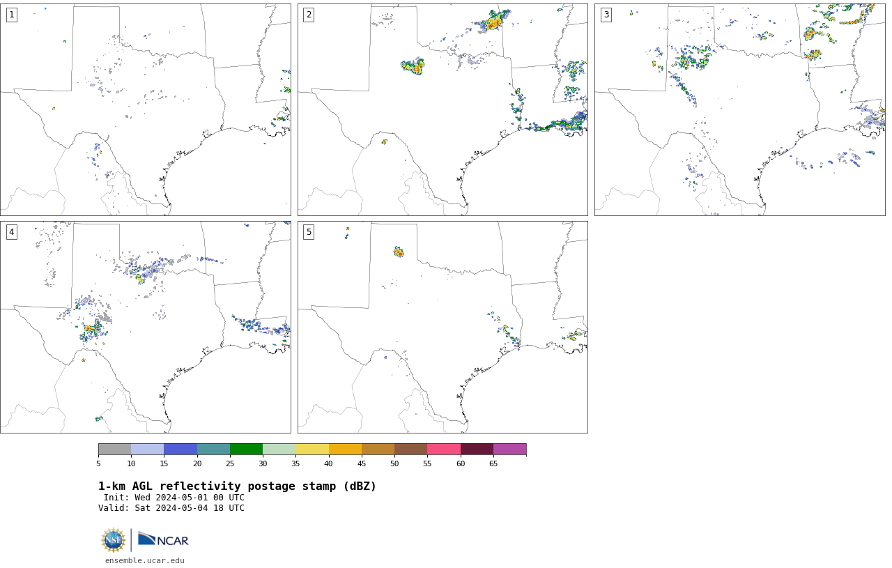
Task: Click the colorbar tick label 60
Action: [461, 463]
